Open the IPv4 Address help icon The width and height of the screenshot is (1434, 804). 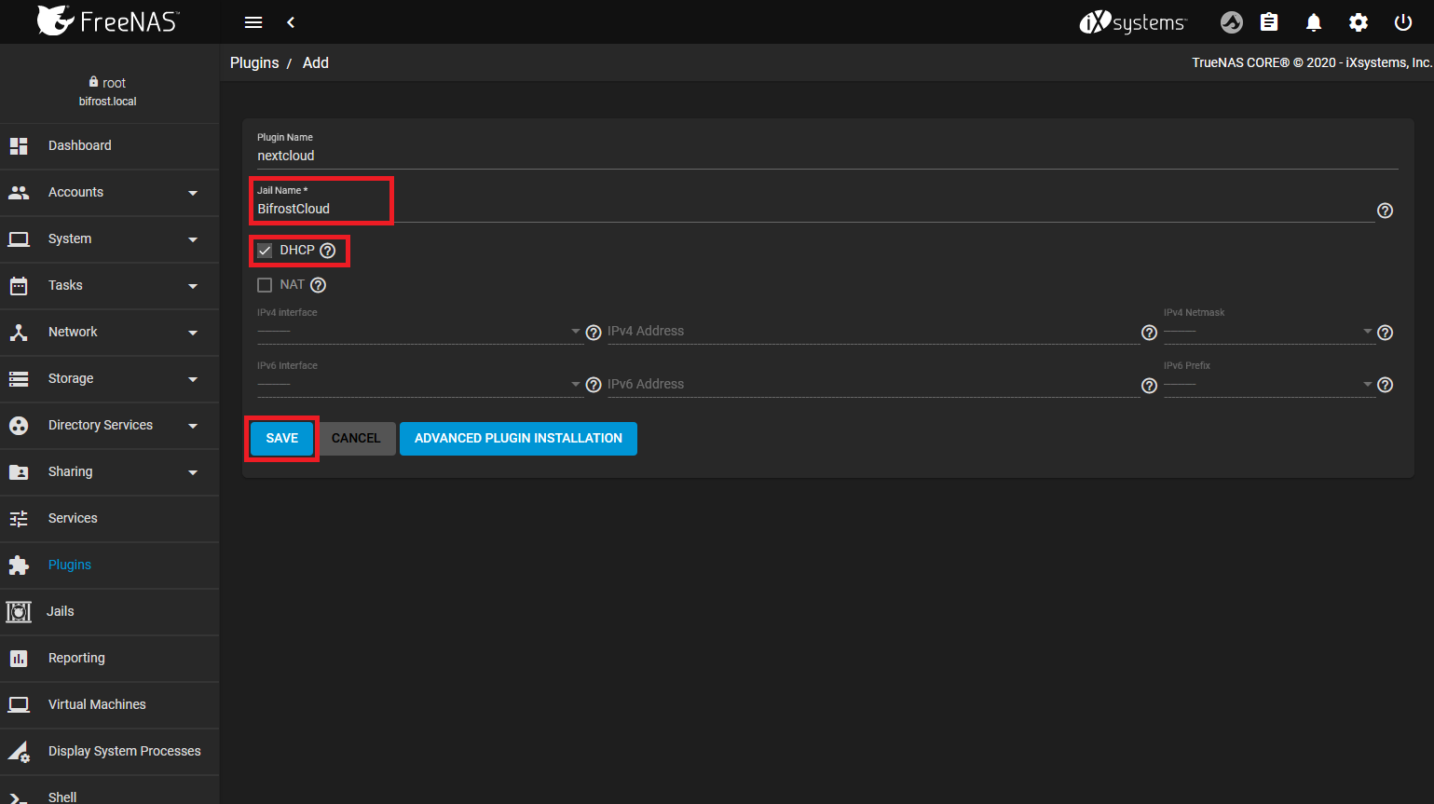1150,333
